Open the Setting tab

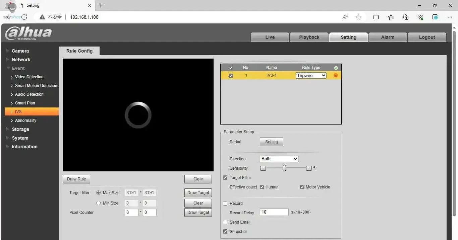pos(348,37)
